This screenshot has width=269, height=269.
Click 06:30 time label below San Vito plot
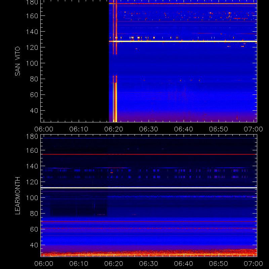click(149, 129)
